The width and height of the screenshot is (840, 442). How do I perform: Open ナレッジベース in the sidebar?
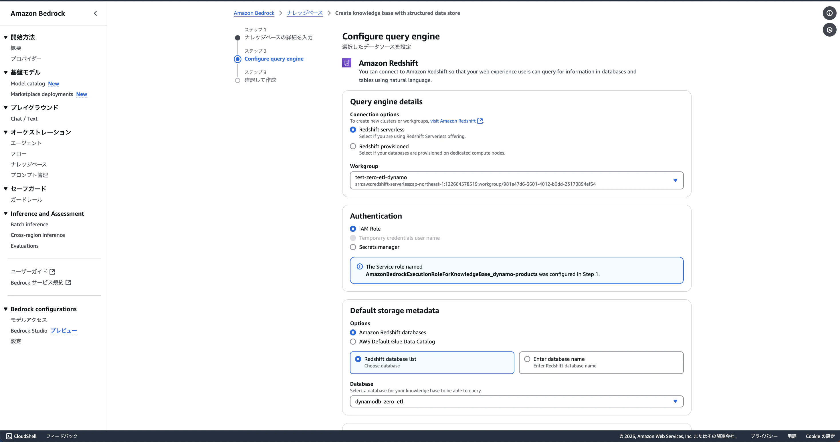(29, 165)
